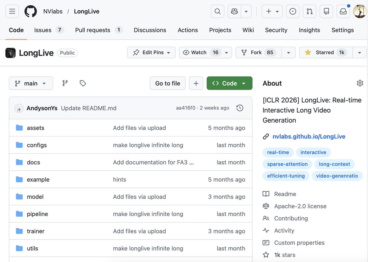Open 'Add documentation for FA3' commit message
Viewport: 368px width, 262px height.
pos(153,162)
